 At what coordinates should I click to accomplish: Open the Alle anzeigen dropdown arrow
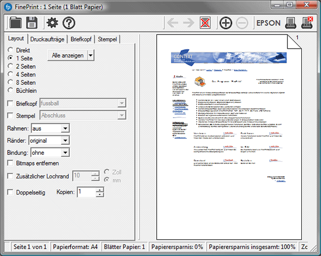coord(91,55)
